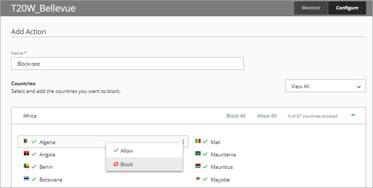Screen dimensions: 373x188
Task: Choose Allow from the Algeria popup menu
Action: click(144, 150)
